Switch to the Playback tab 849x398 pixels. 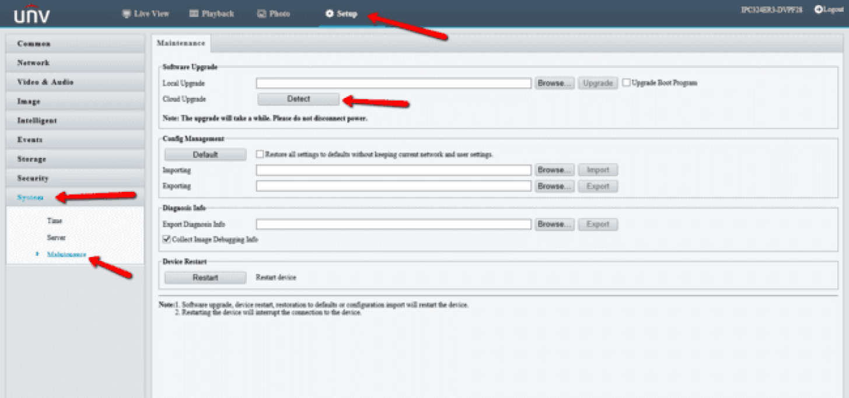click(x=211, y=14)
